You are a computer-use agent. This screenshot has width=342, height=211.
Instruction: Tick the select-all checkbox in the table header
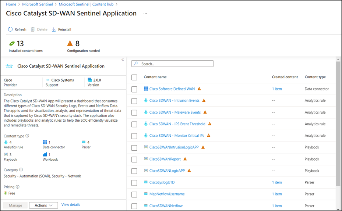click(134, 77)
